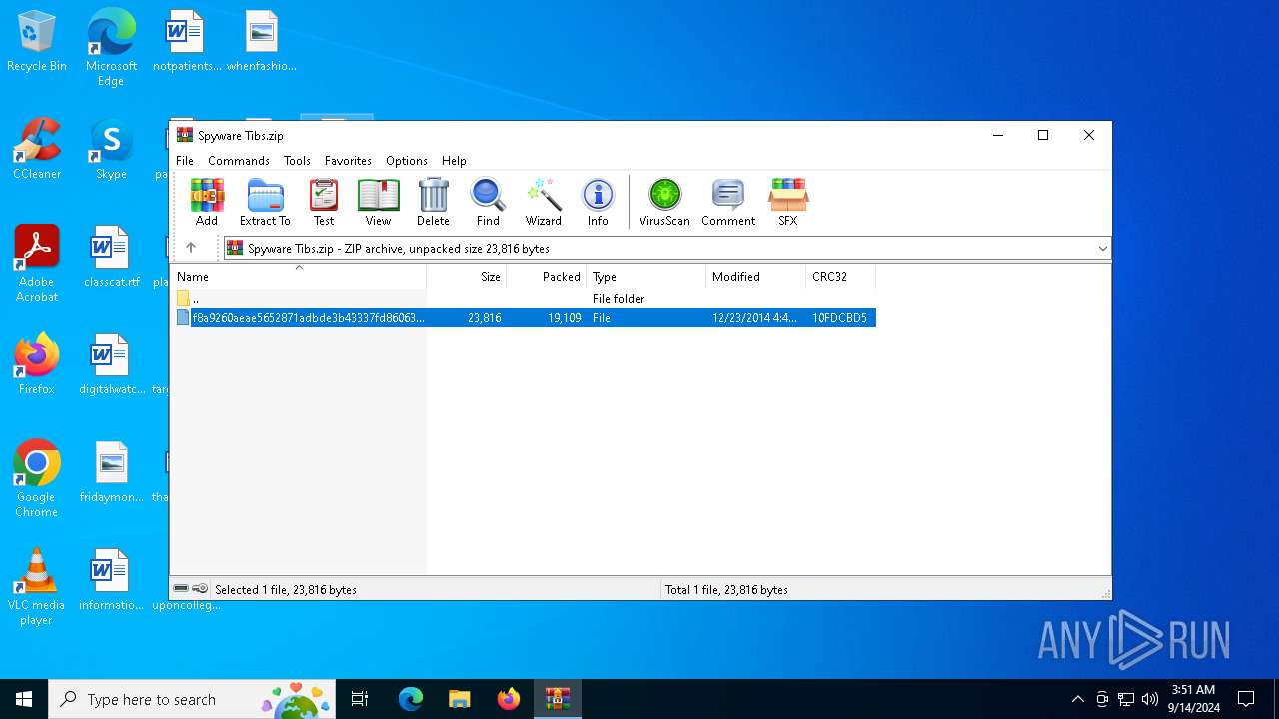Open Skype desktop shortcut
The height and width of the screenshot is (719, 1279).
click(x=111, y=149)
